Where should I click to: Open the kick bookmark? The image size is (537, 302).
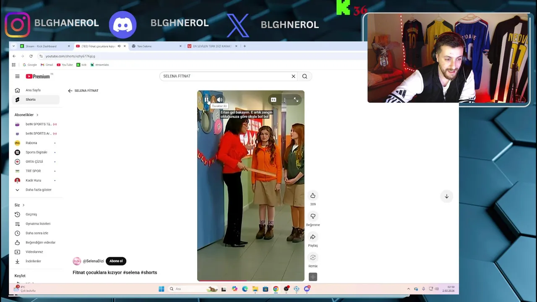(x=81, y=65)
